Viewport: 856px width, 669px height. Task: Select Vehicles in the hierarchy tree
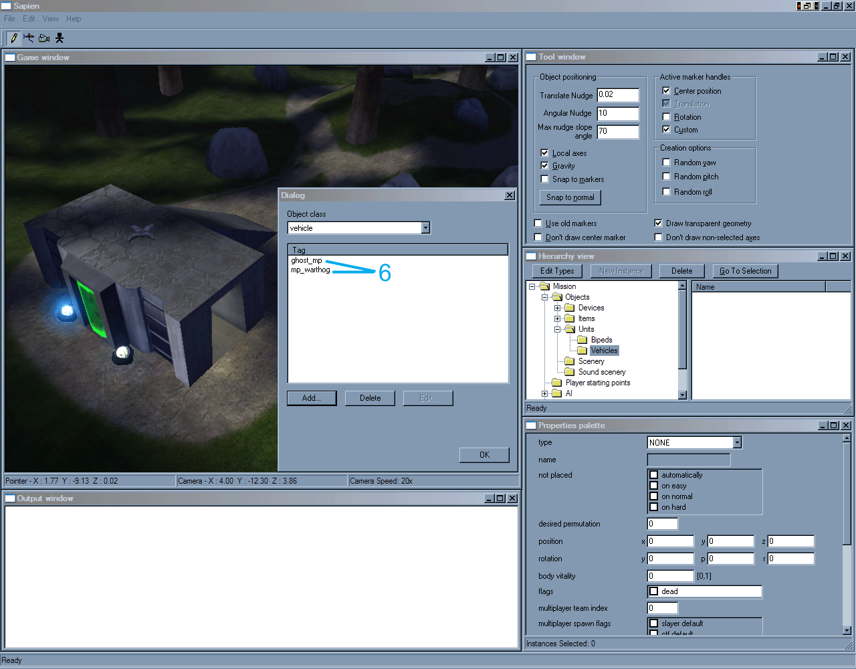(x=605, y=351)
